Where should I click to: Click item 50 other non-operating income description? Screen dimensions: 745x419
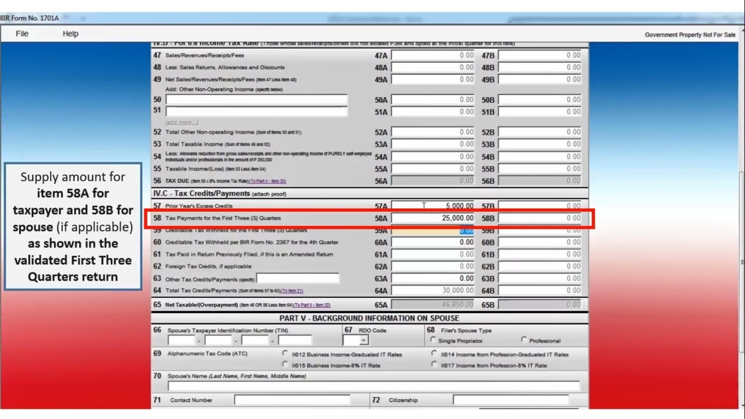point(257,100)
